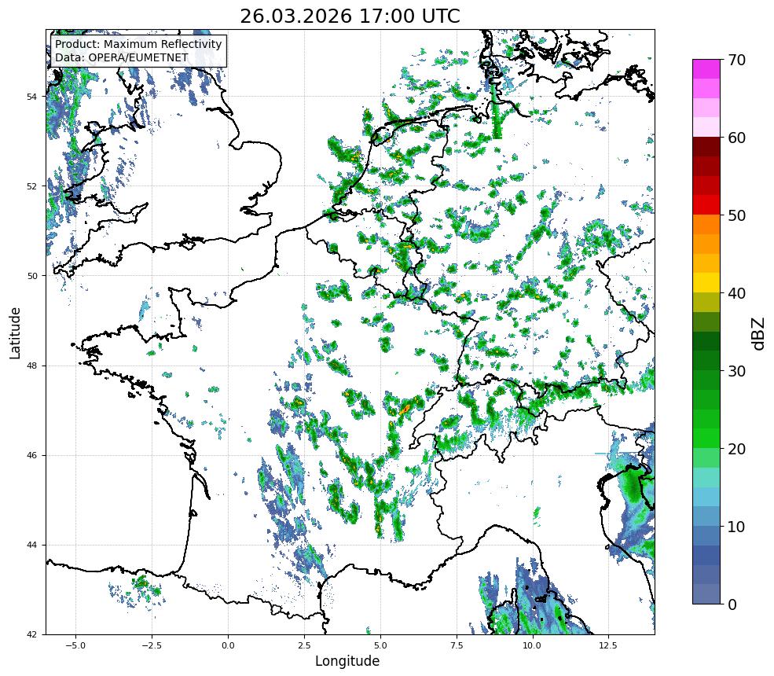Click the colorbar tick label 10
The height and width of the screenshot is (676, 774).
tap(736, 527)
